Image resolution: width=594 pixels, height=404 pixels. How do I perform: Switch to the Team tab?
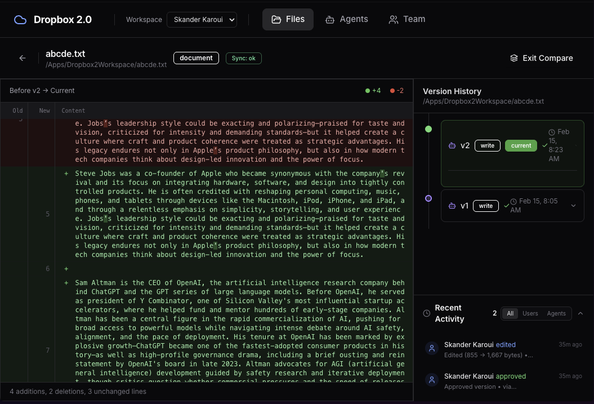407,19
